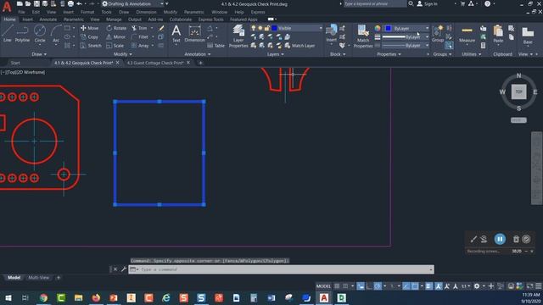Click the Insert block tool
The image size is (543, 305).
[332, 34]
